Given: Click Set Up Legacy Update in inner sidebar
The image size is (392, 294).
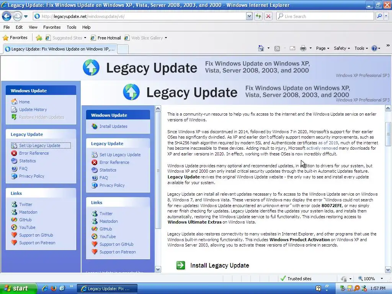Looking at the screenshot, I should pos(120,155).
